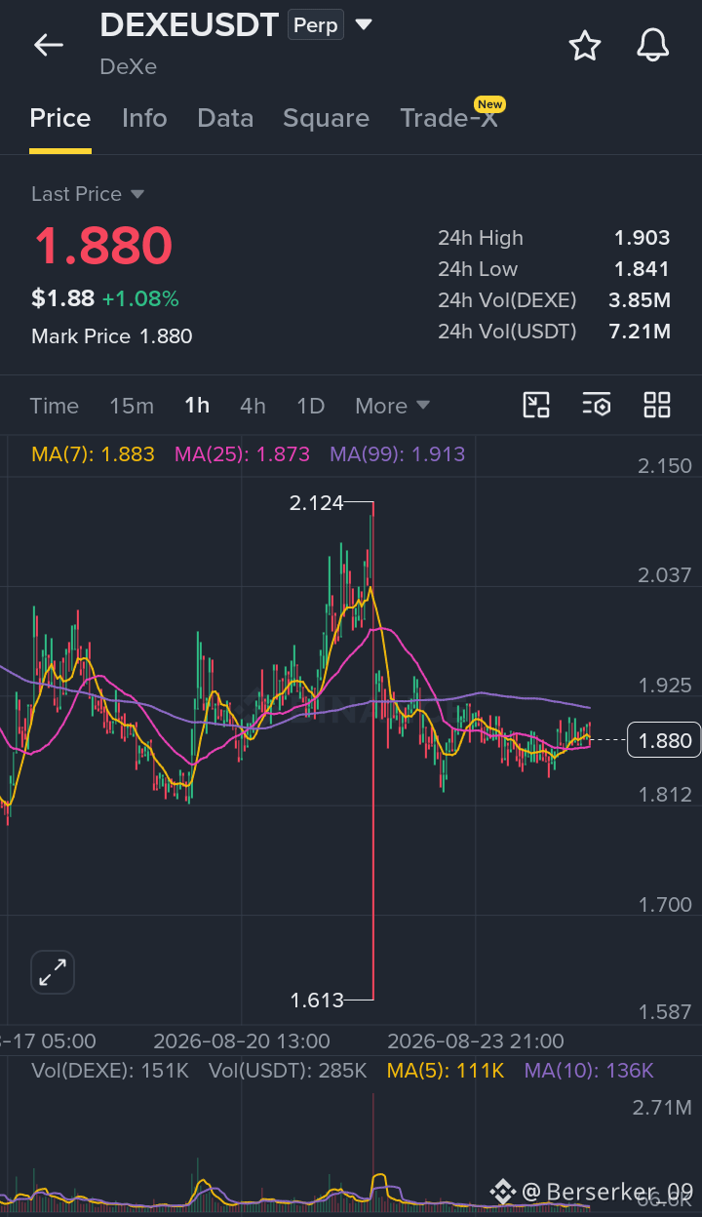Tap the 2026-08-20 13:00 date label
Viewport: 702px width, 1217px height.
pyautogui.click(x=242, y=1040)
